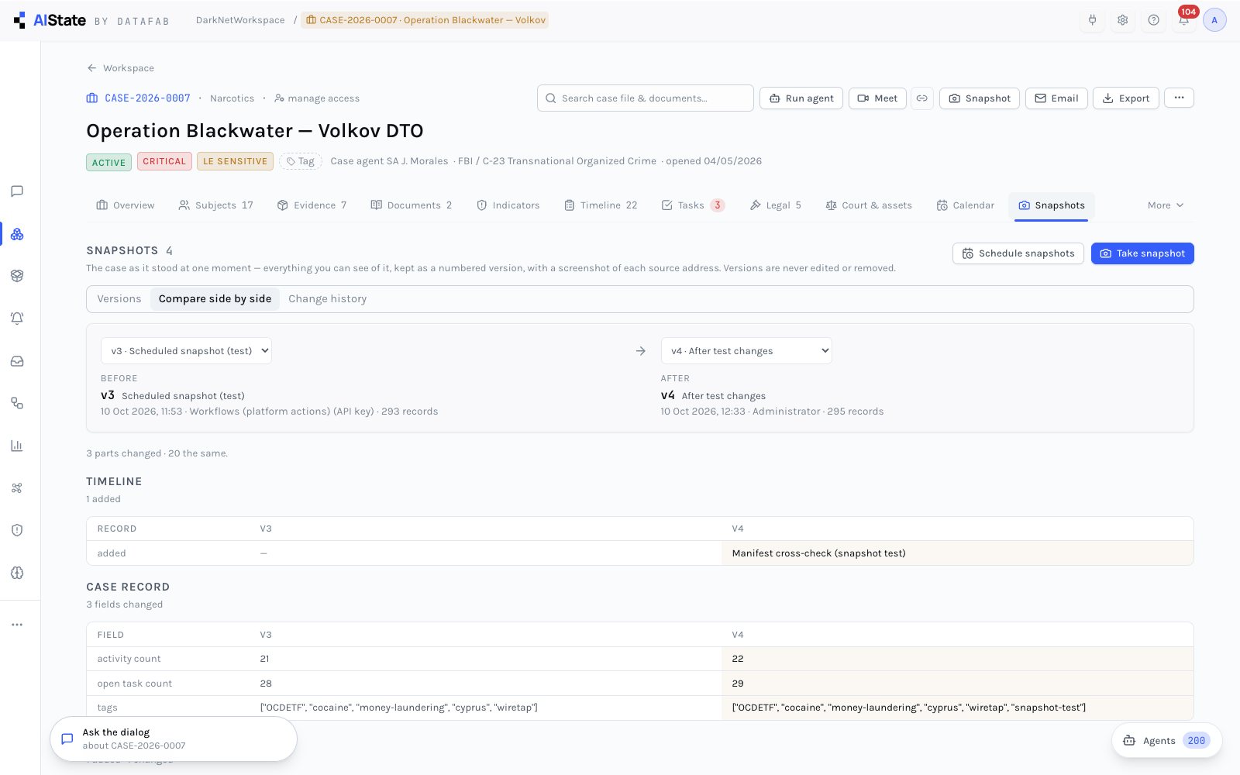Screen dimensions: 1240x775
Task: Open the chat icon in left sidebar
Action: click(x=17, y=191)
